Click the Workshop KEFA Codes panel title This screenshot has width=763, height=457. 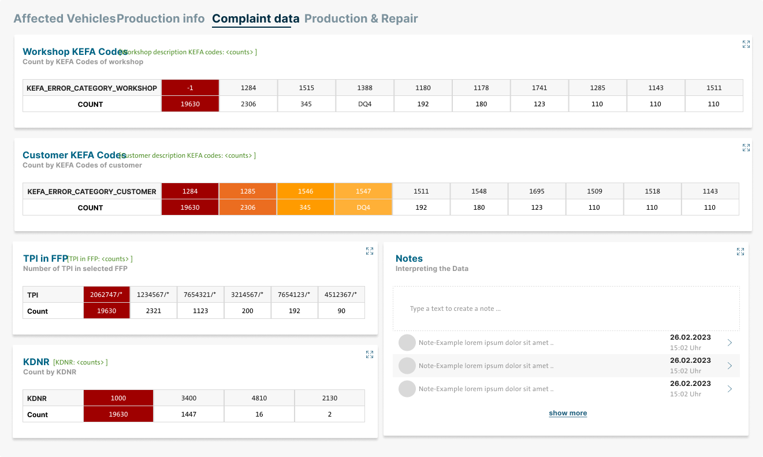pyautogui.click(x=75, y=51)
